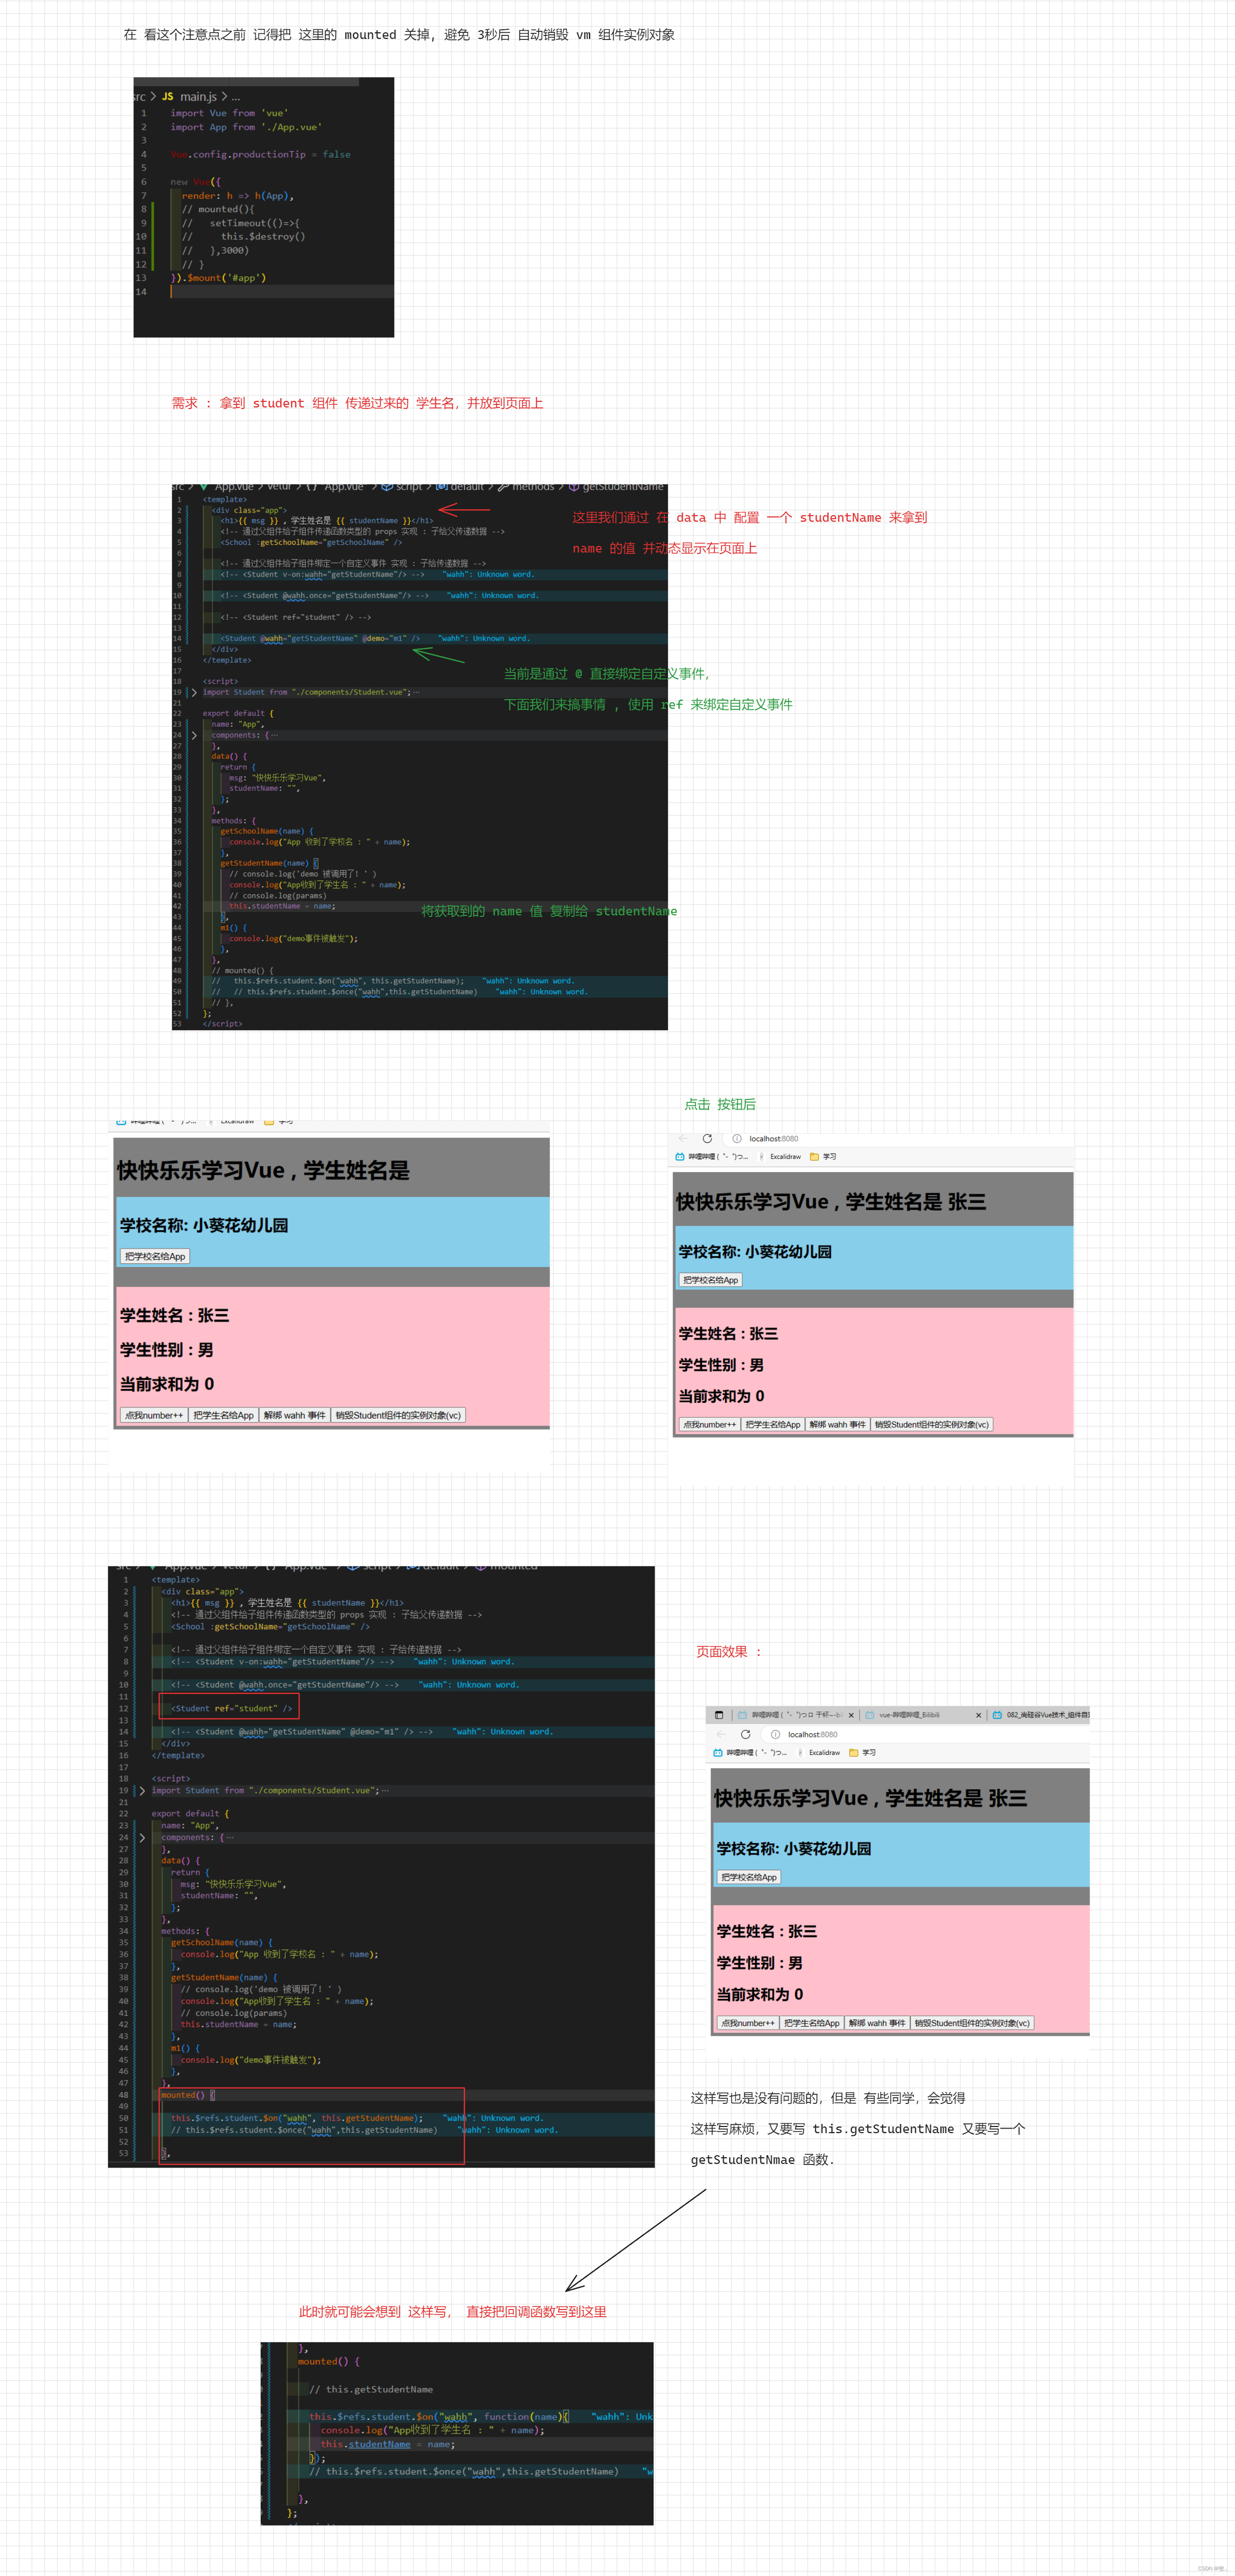Open Excalidraw bookmark in browser below 点击 按钮后

pyautogui.click(x=780, y=1156)
